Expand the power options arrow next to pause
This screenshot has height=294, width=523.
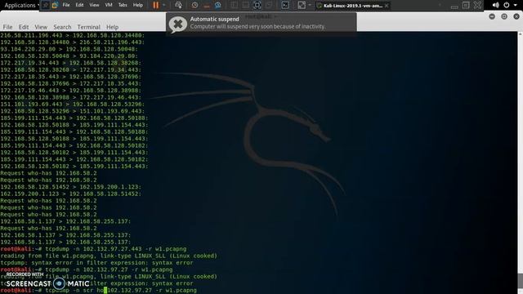(x=163, y=5)
